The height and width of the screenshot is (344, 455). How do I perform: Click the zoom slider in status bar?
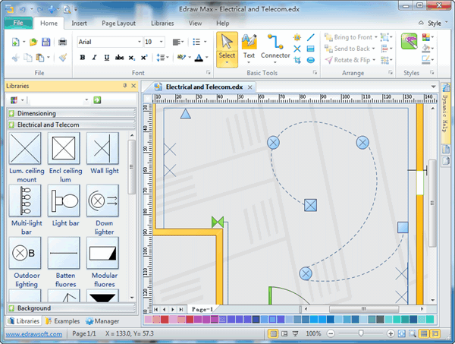click(x=359, y=333)
